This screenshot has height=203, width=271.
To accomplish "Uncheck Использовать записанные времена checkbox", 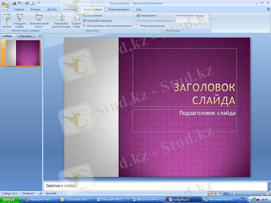I will click(84, 26).
